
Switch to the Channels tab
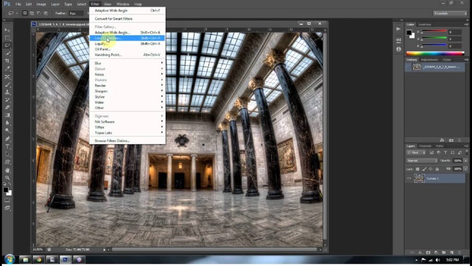click(x=425, y=146)
